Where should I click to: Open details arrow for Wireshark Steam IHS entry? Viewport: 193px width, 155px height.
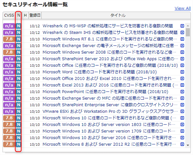click(182, 32)
